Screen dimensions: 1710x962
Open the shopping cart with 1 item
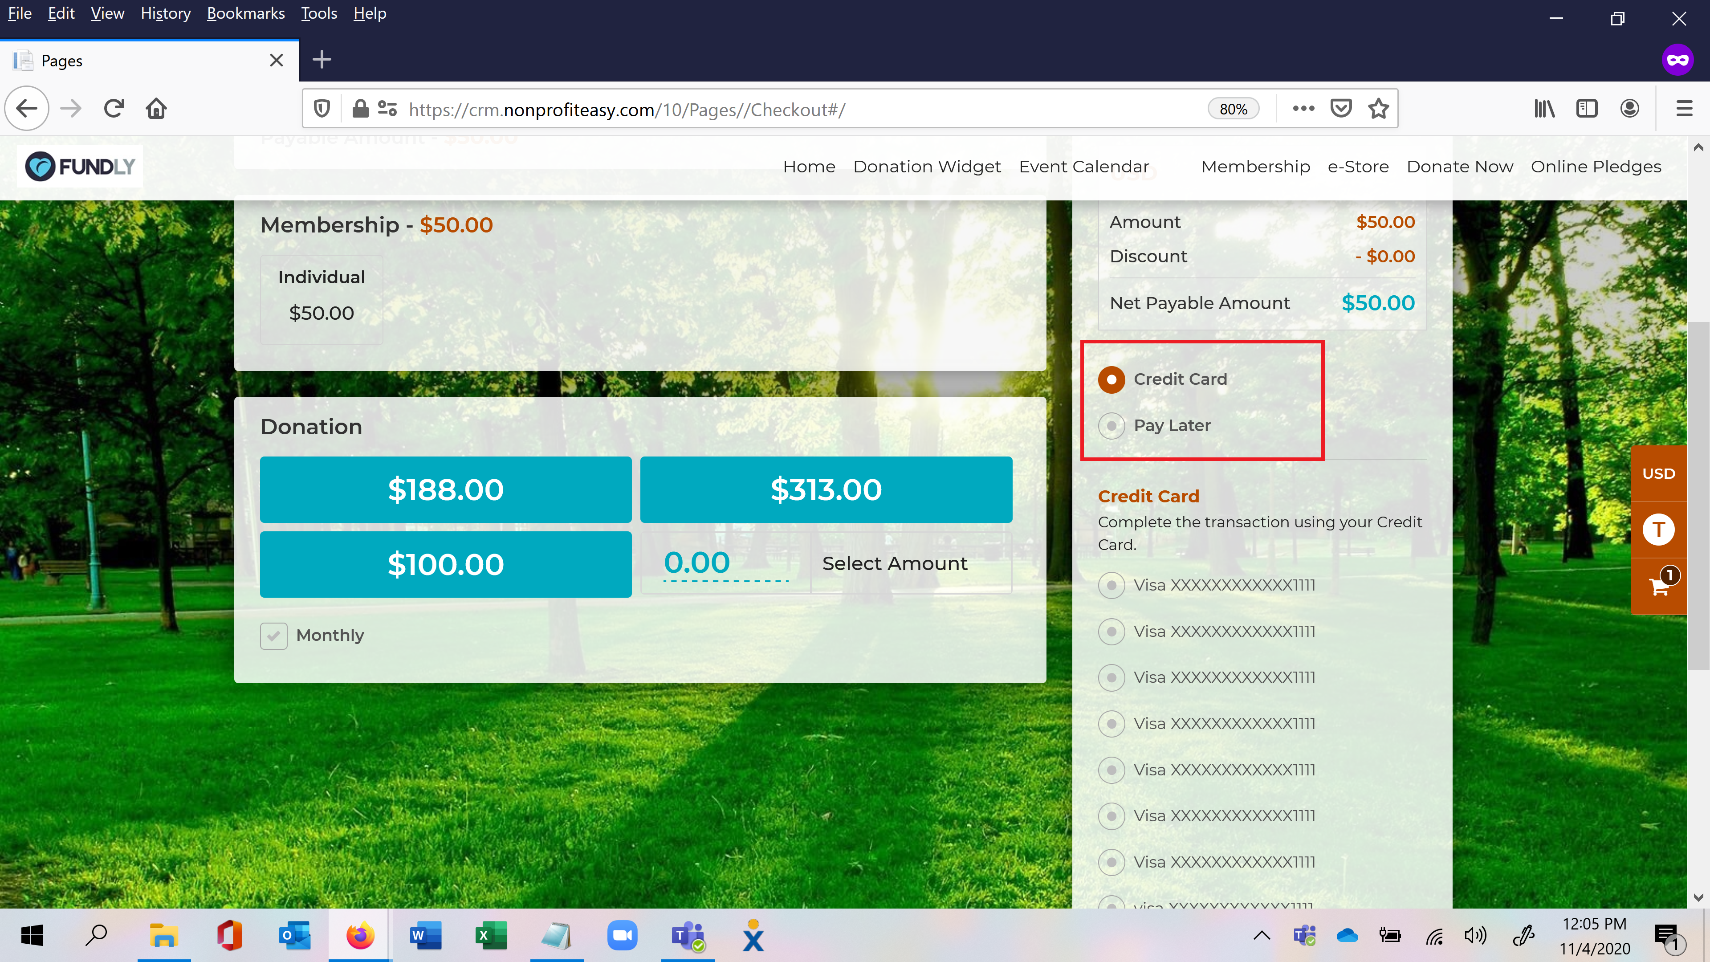pos(1659,586)
